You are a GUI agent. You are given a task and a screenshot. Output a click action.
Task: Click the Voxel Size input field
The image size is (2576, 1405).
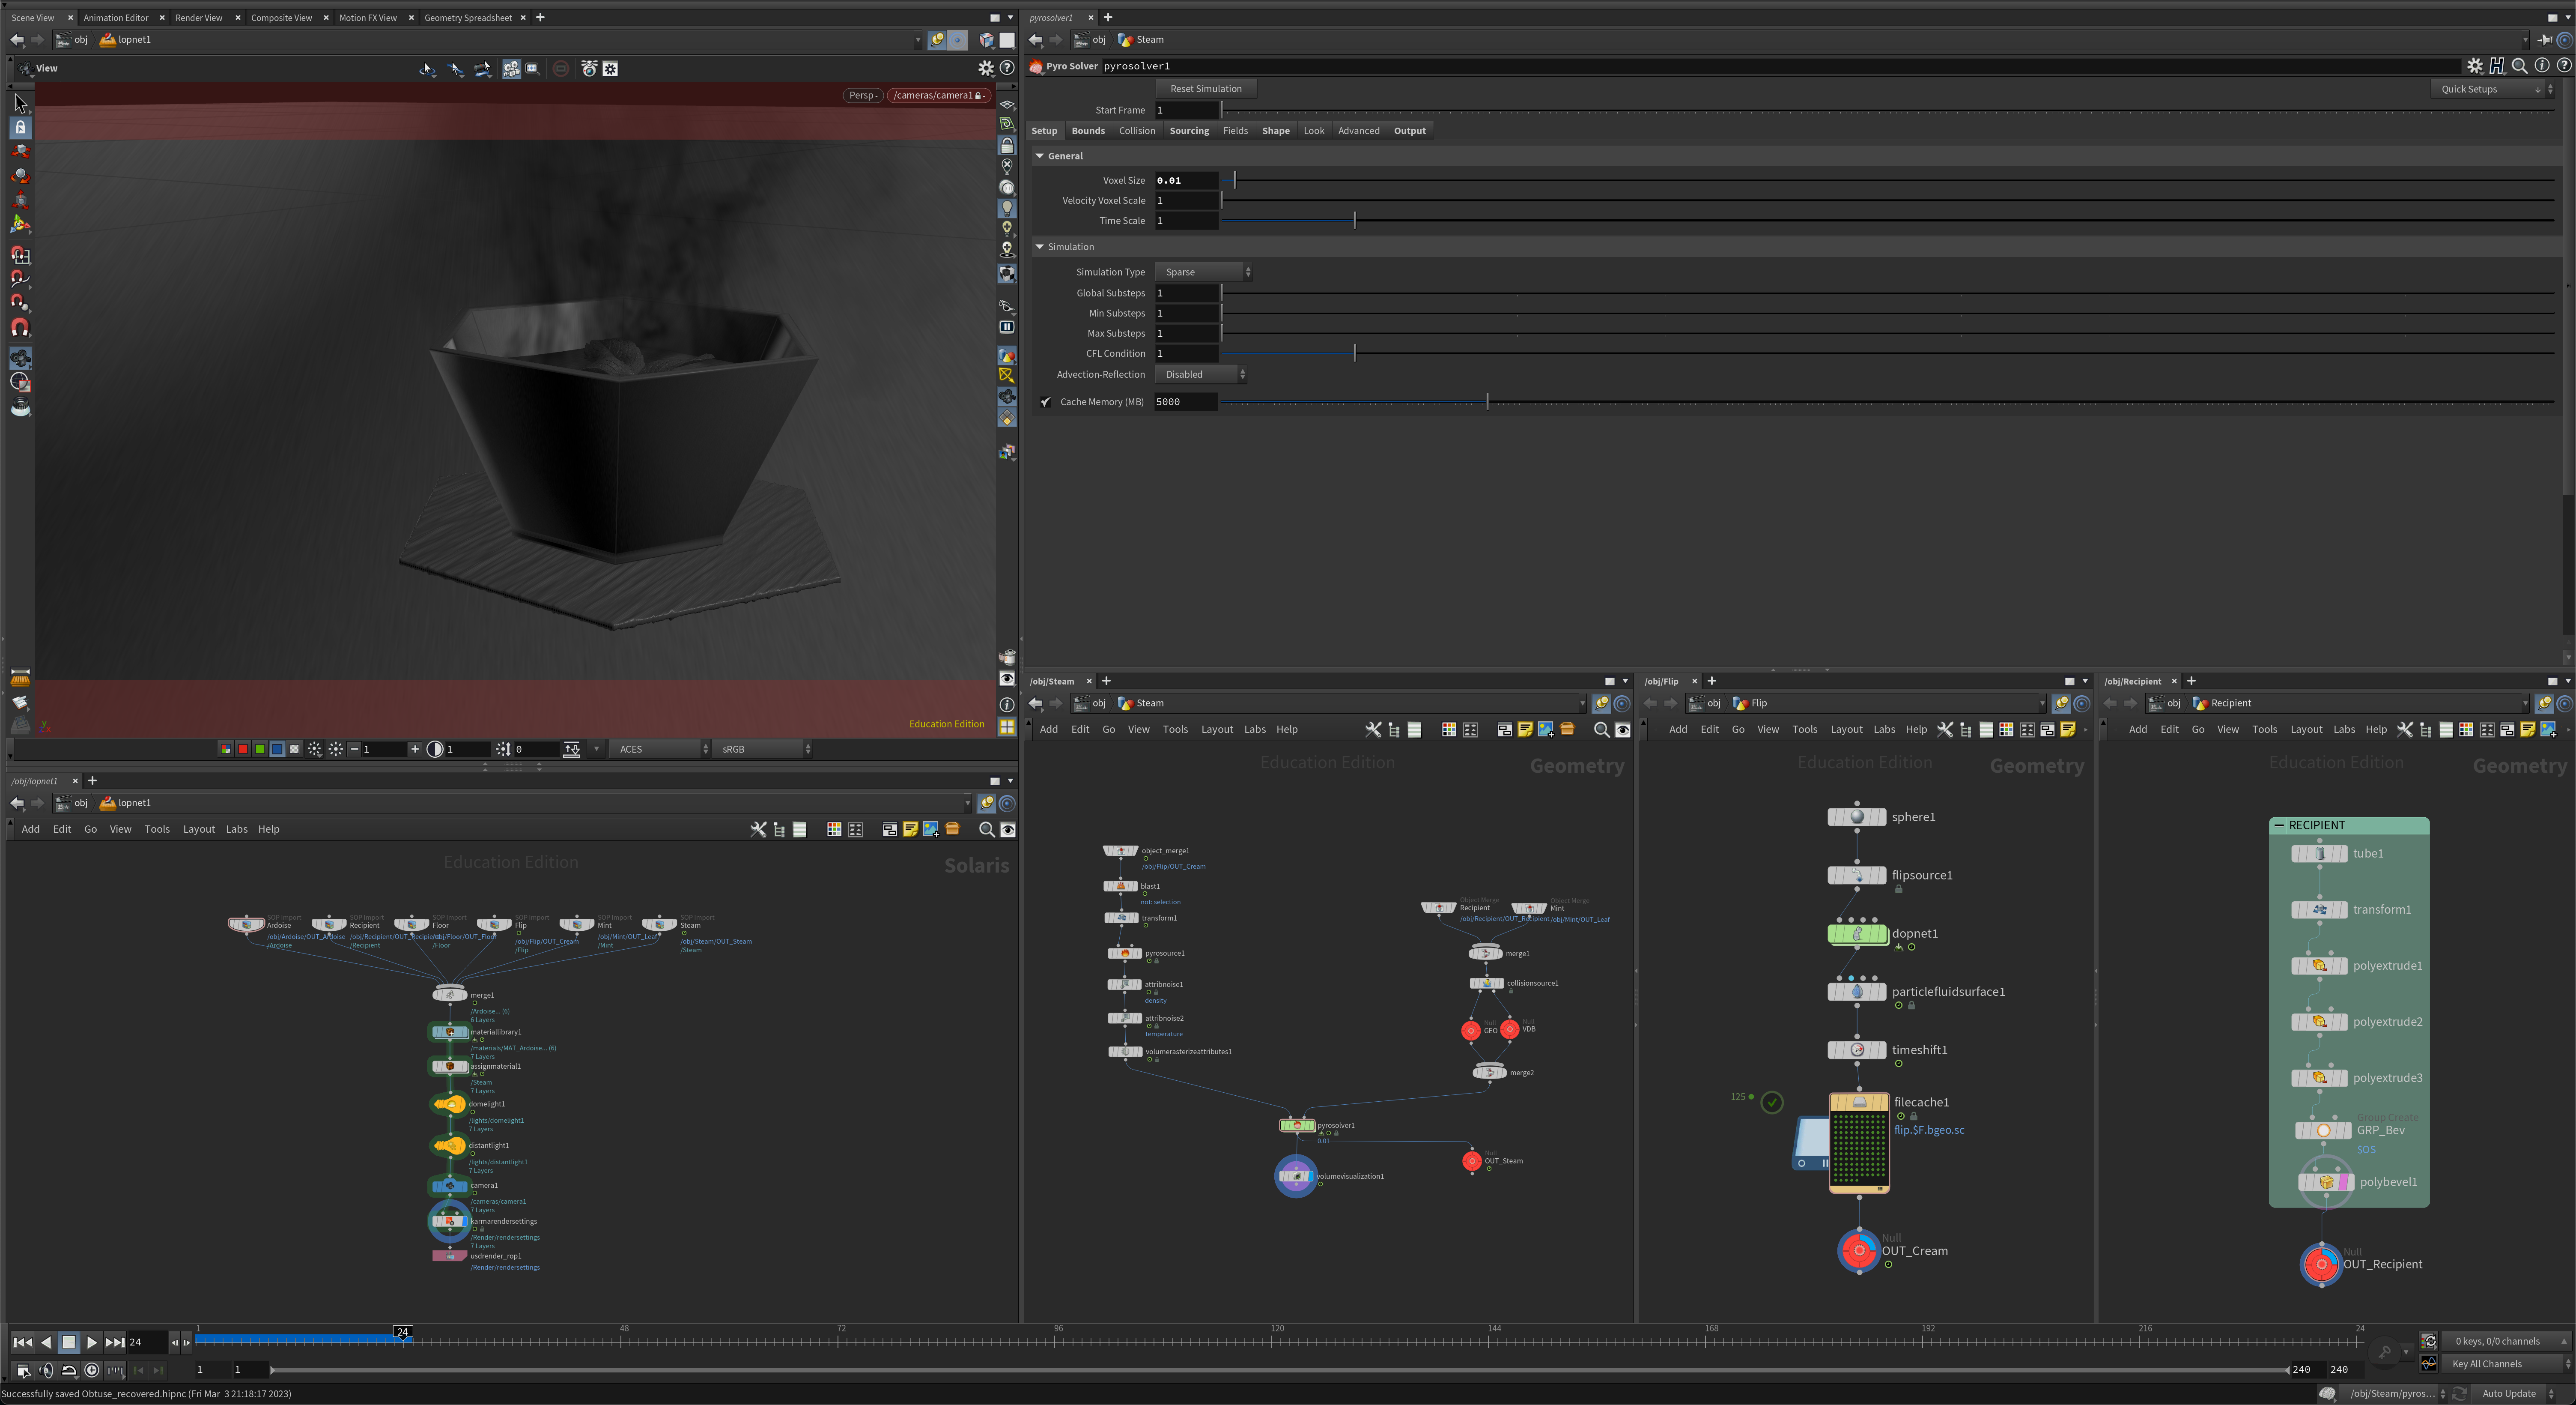pos(1186,180)
